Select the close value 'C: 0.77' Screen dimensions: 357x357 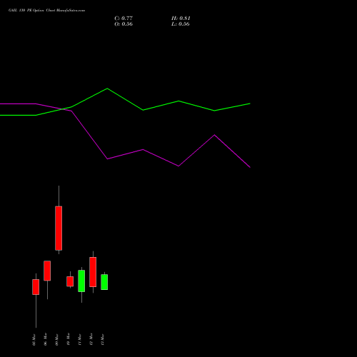(124, 19)
